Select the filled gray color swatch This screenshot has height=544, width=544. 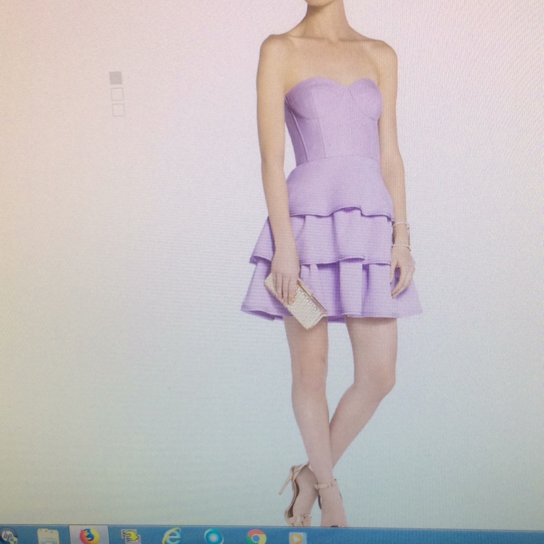pos(116,78)
